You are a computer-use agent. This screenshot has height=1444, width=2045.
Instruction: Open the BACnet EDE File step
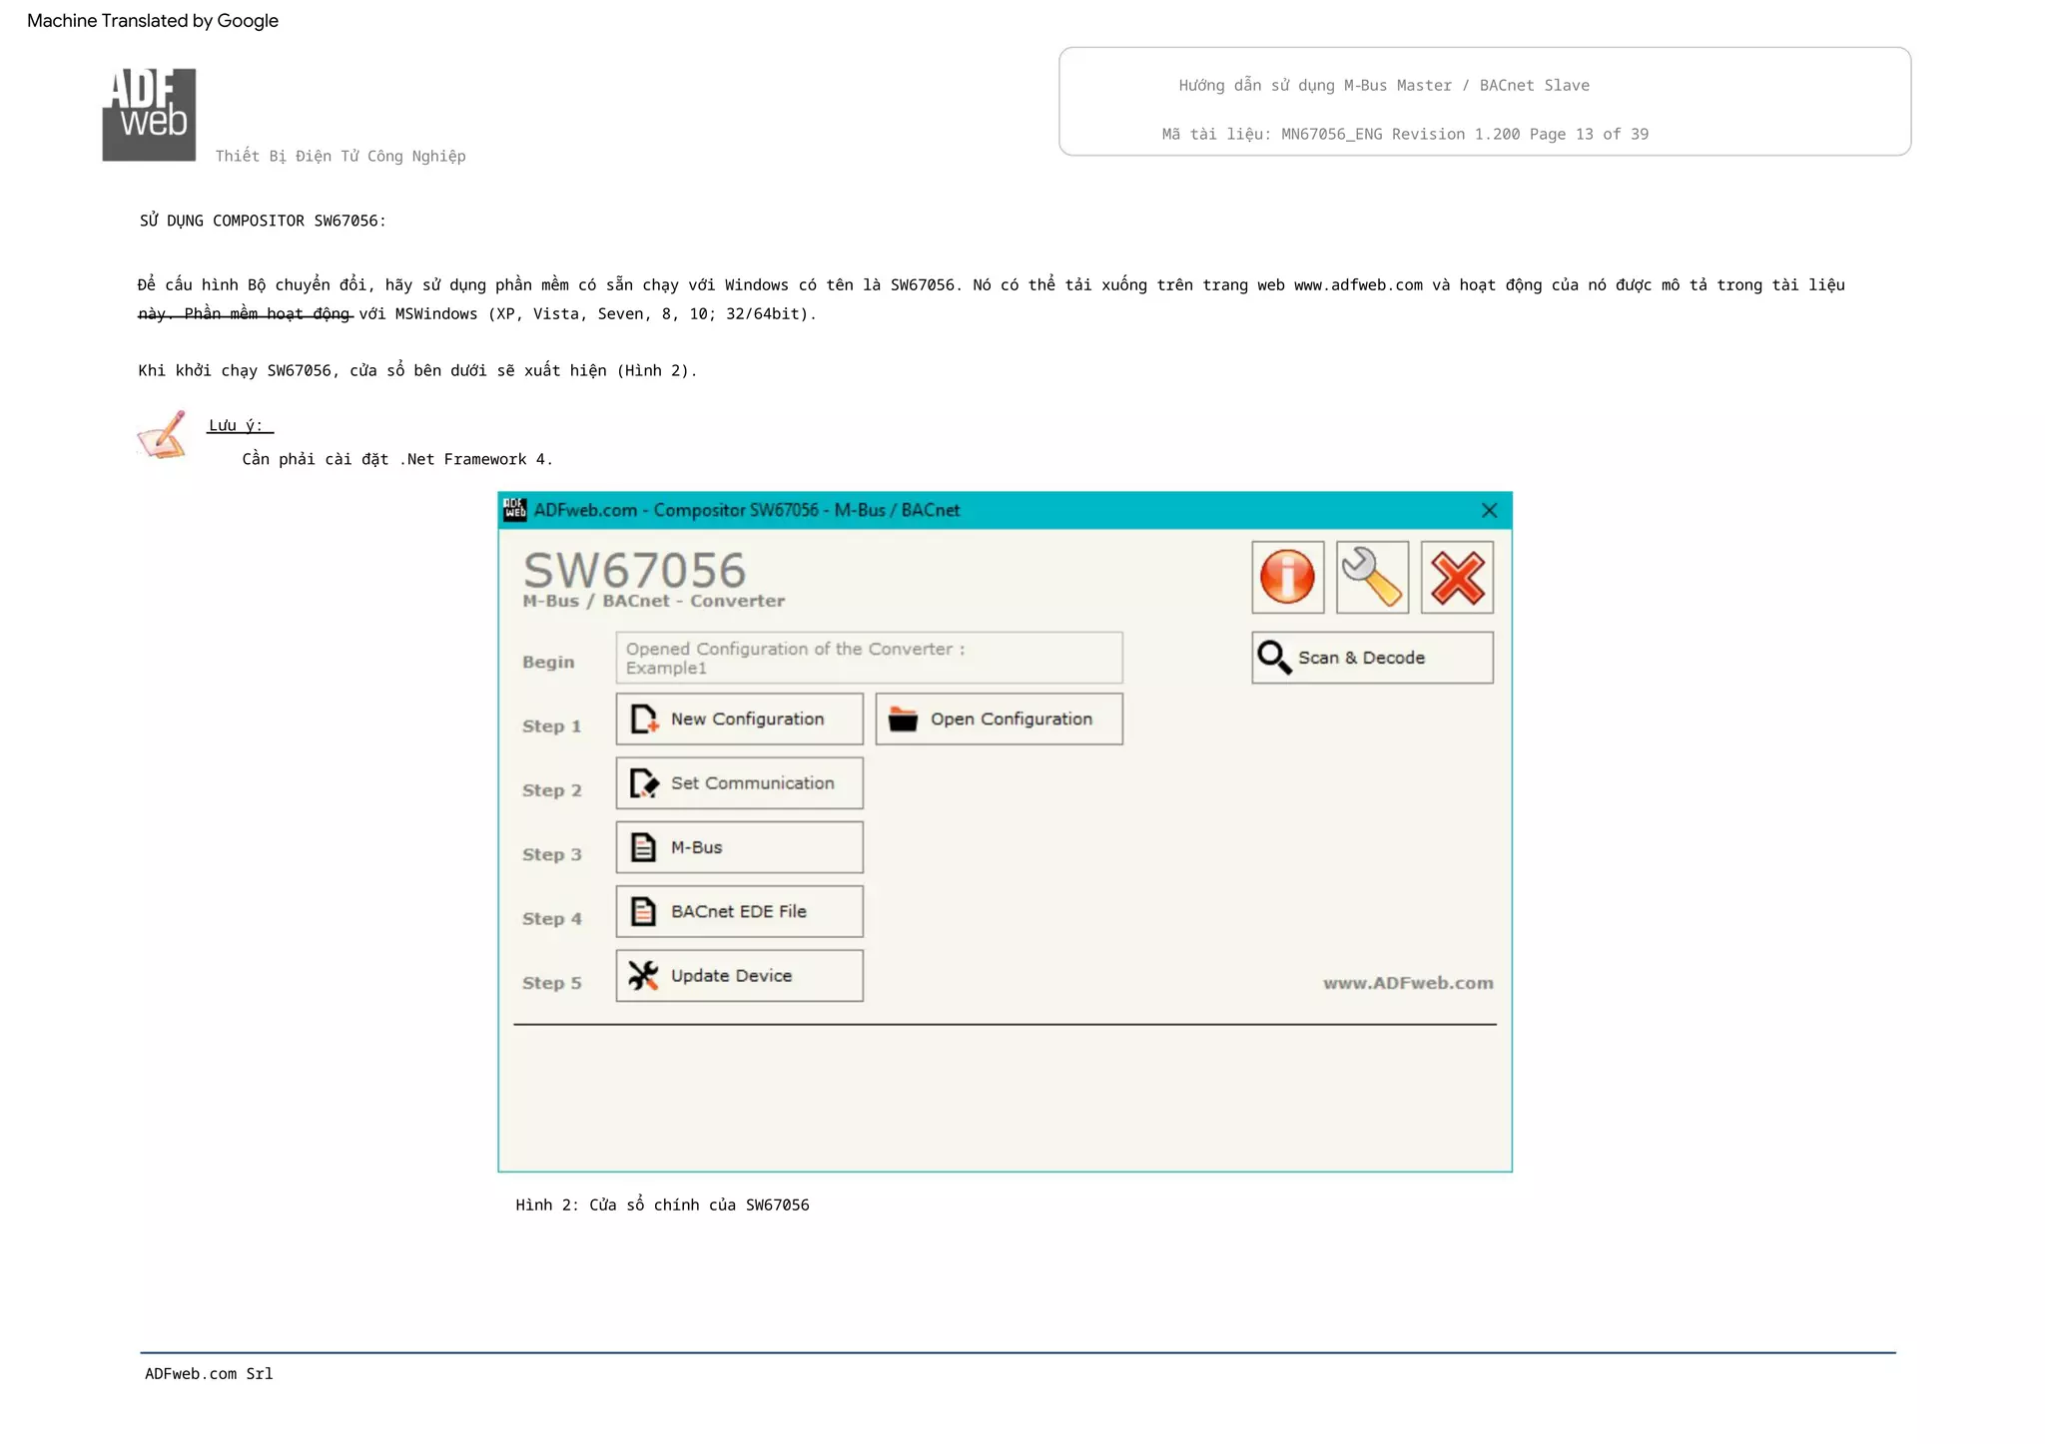[739, 911]
